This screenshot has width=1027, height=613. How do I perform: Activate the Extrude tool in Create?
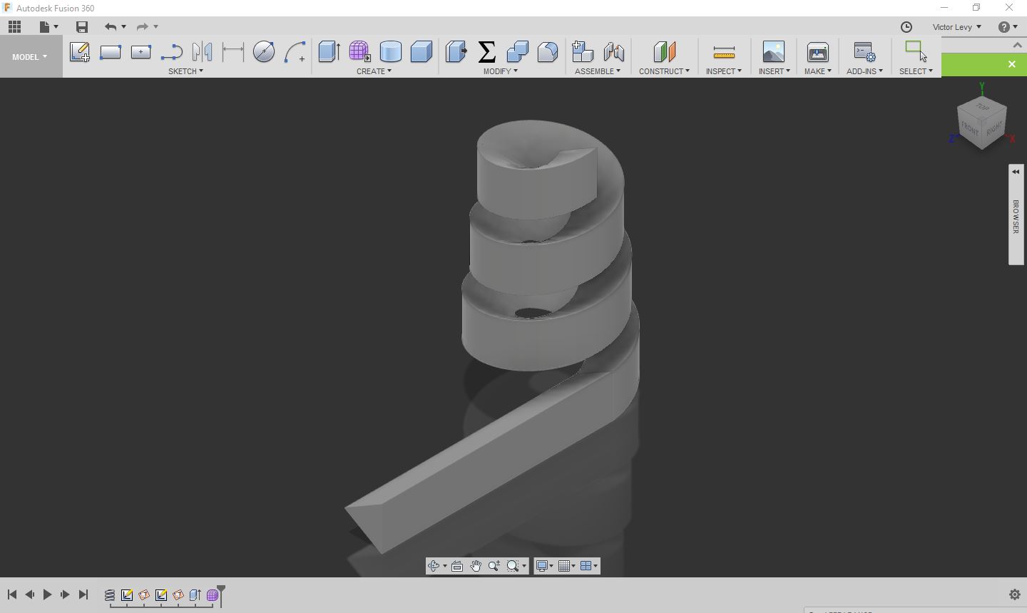(329, 51)
